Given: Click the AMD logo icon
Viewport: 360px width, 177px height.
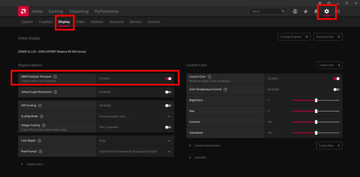Looking at the screenshot, I should coord(23,11).
